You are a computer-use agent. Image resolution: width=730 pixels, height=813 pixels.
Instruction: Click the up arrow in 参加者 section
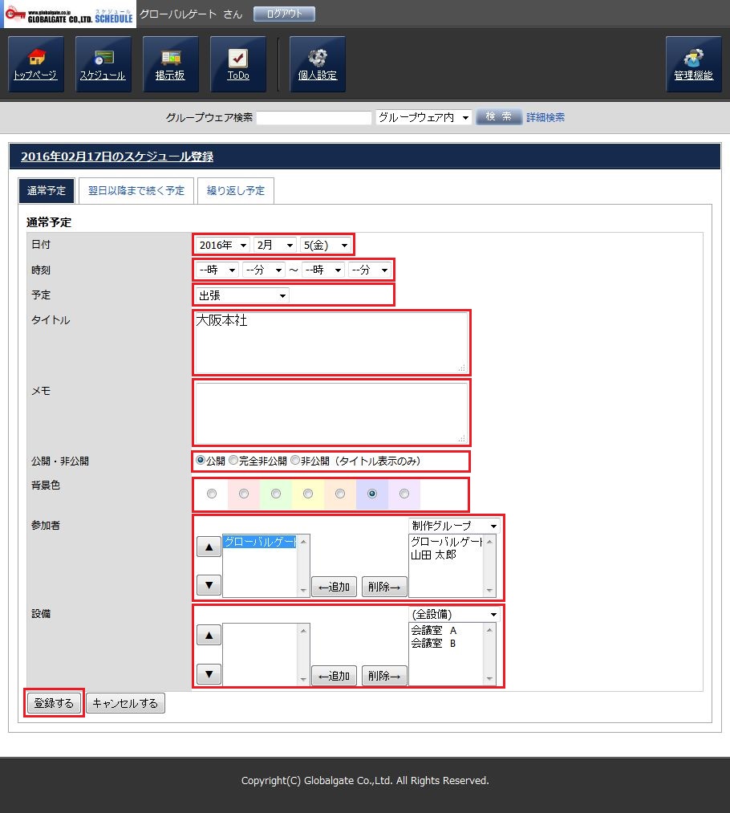click(209, 547)
